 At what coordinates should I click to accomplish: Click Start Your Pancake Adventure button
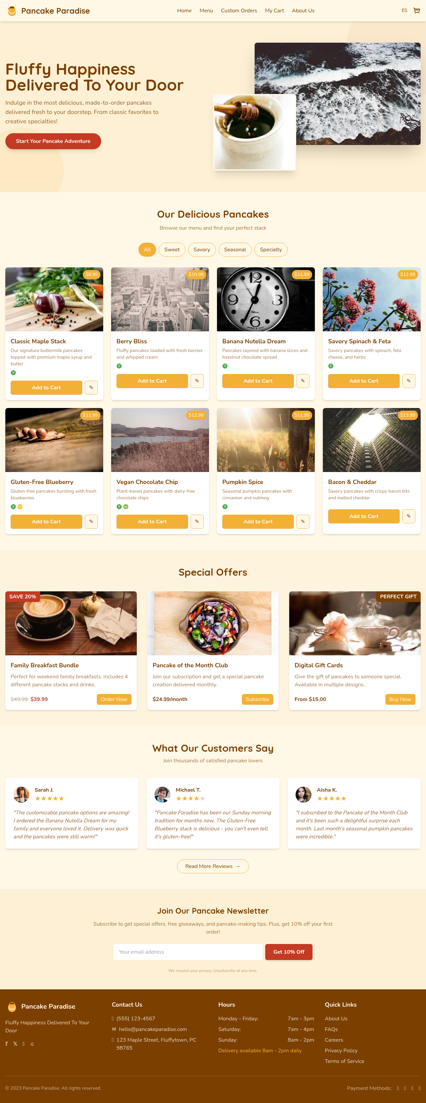coord(53,141)
